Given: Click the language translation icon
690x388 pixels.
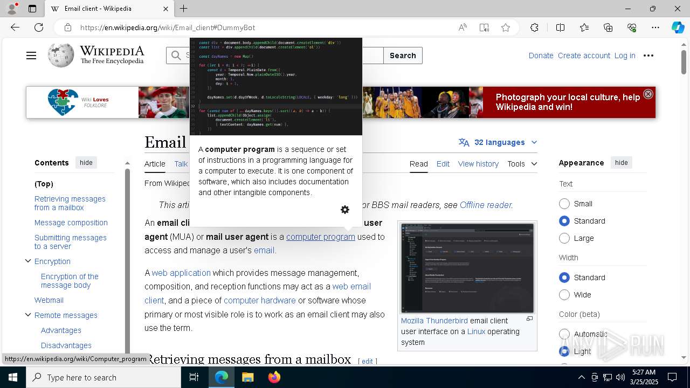Looking at the screenshot, I should point(464,142).
